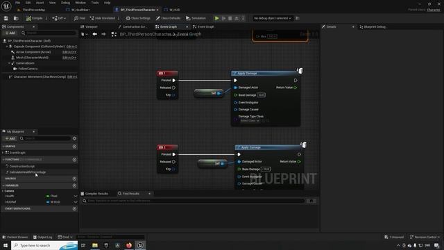Toggle Hide Unrelated nodes
444x250 pixels.
pos(102,18)
